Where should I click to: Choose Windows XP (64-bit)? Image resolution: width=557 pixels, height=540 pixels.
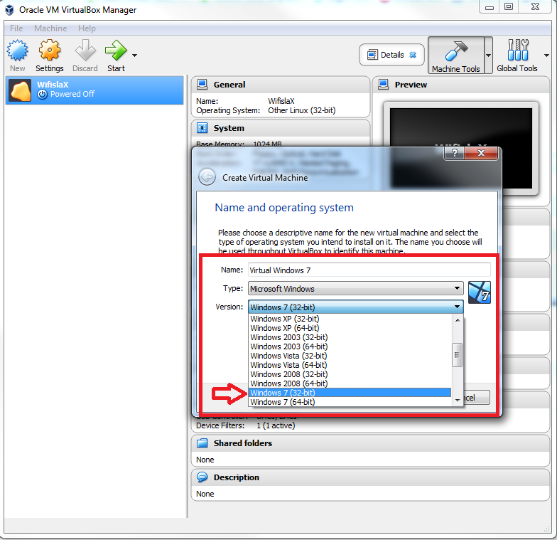[350, 328]
